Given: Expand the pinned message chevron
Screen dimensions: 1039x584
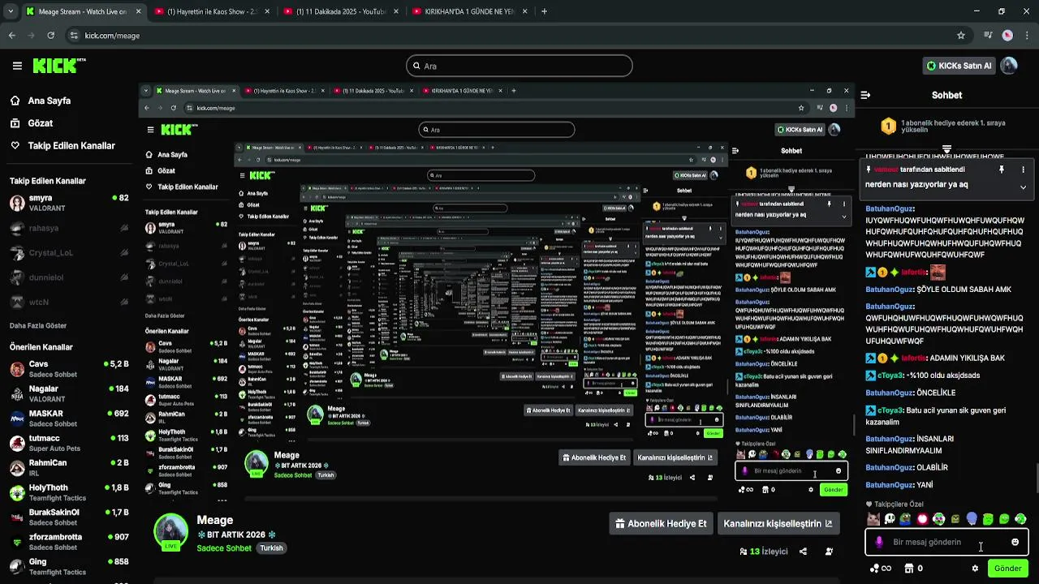Looking at the screenshot, I should click(1023, 187).
